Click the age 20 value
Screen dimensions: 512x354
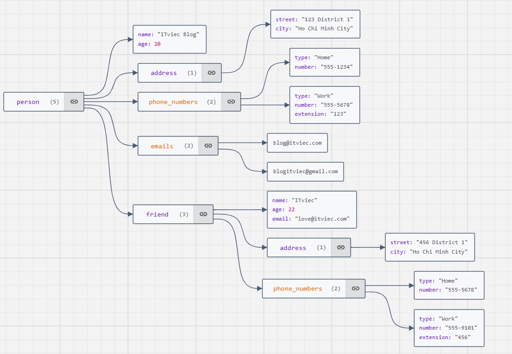tap(157, 44)
